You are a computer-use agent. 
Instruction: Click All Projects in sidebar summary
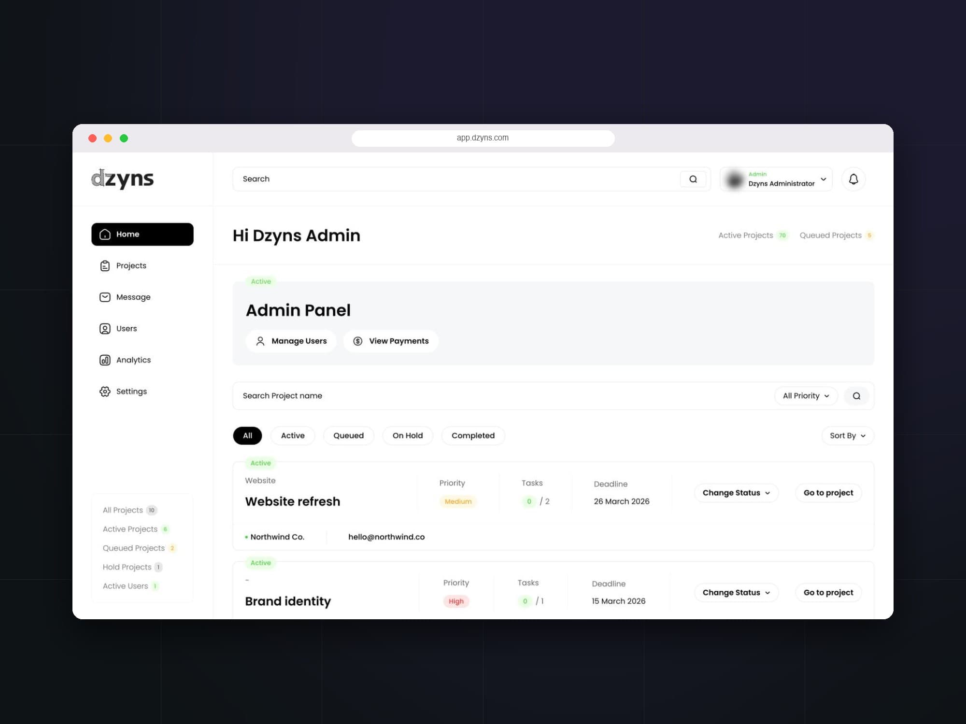[x=129, y=510]
